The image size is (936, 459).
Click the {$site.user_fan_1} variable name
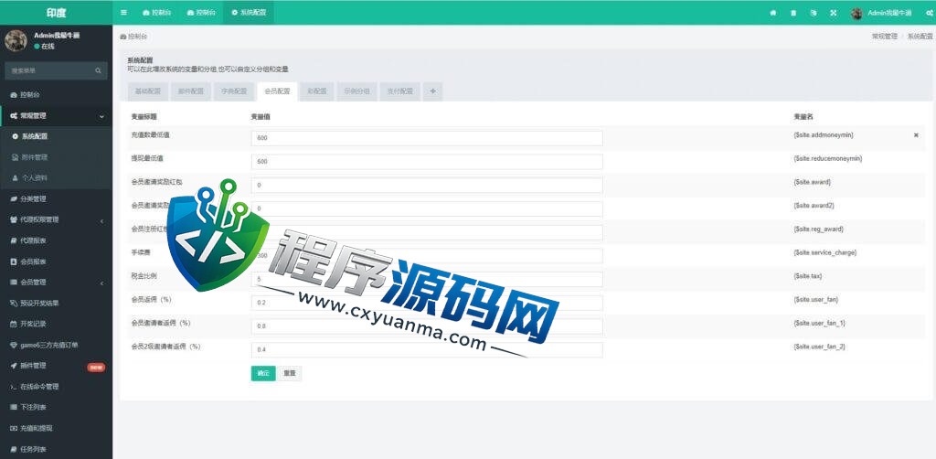point(819,323)
